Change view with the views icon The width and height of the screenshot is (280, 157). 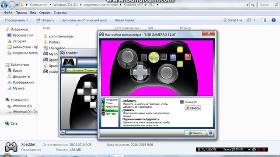248,20
